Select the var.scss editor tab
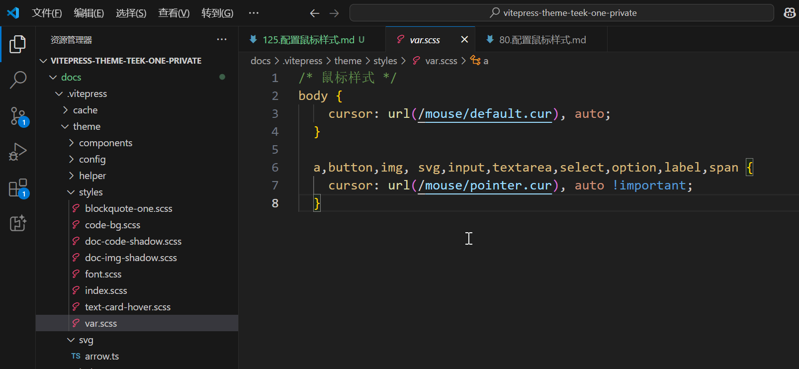Viewport: 799px width, 369px height. pos(430,39)
